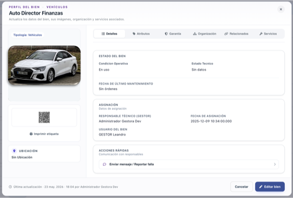Click Imprimir etiqueta link
Screen dimensions: 293x198
pos(44,134)
